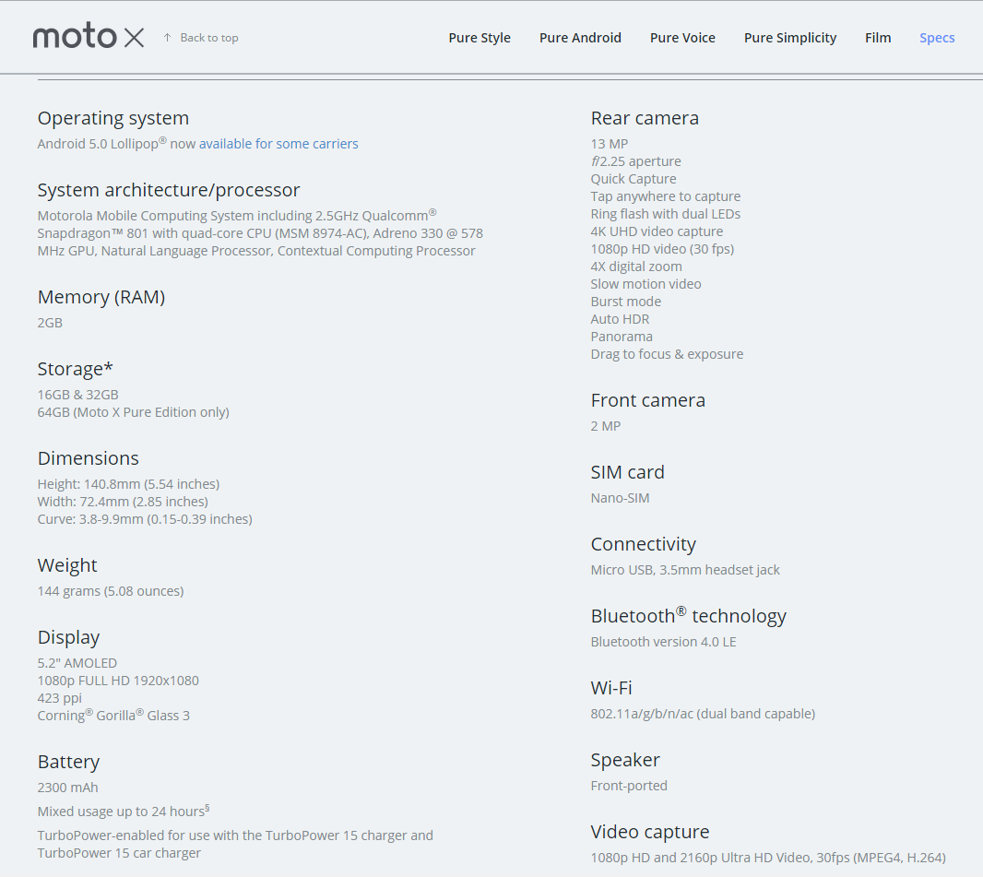The image size is (983, 877).
Task: Open the Pure Simplicity section
Action: 790,38
